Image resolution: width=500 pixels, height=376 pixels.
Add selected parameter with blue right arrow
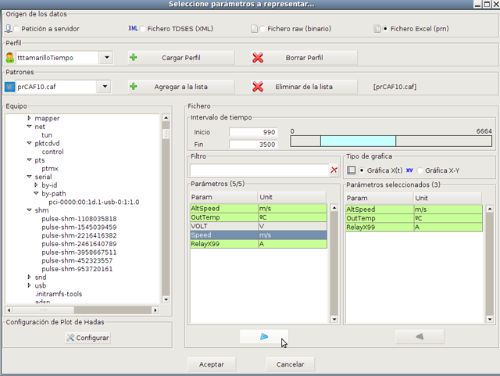(x=264, y=337)
